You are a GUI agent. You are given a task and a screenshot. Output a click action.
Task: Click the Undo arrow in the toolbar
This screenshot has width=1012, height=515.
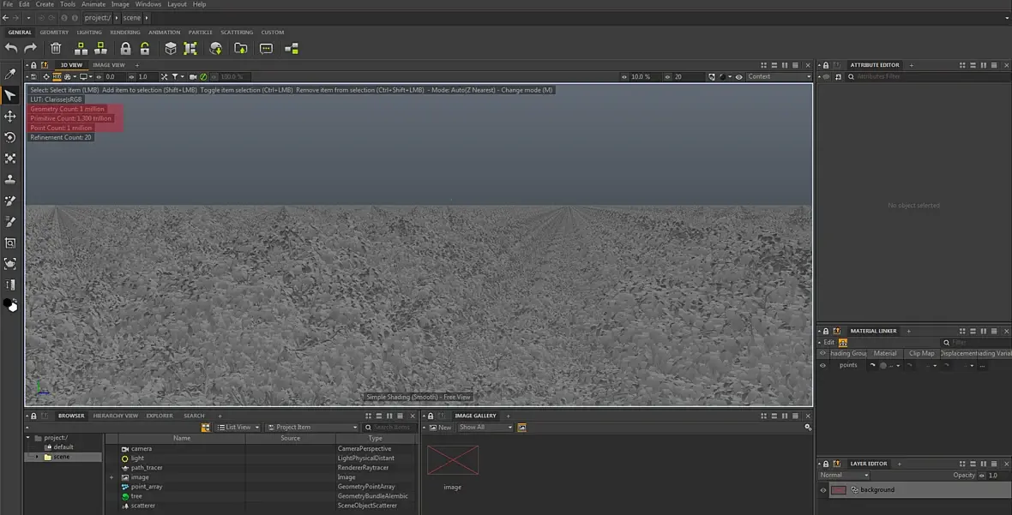coord(11,49)
